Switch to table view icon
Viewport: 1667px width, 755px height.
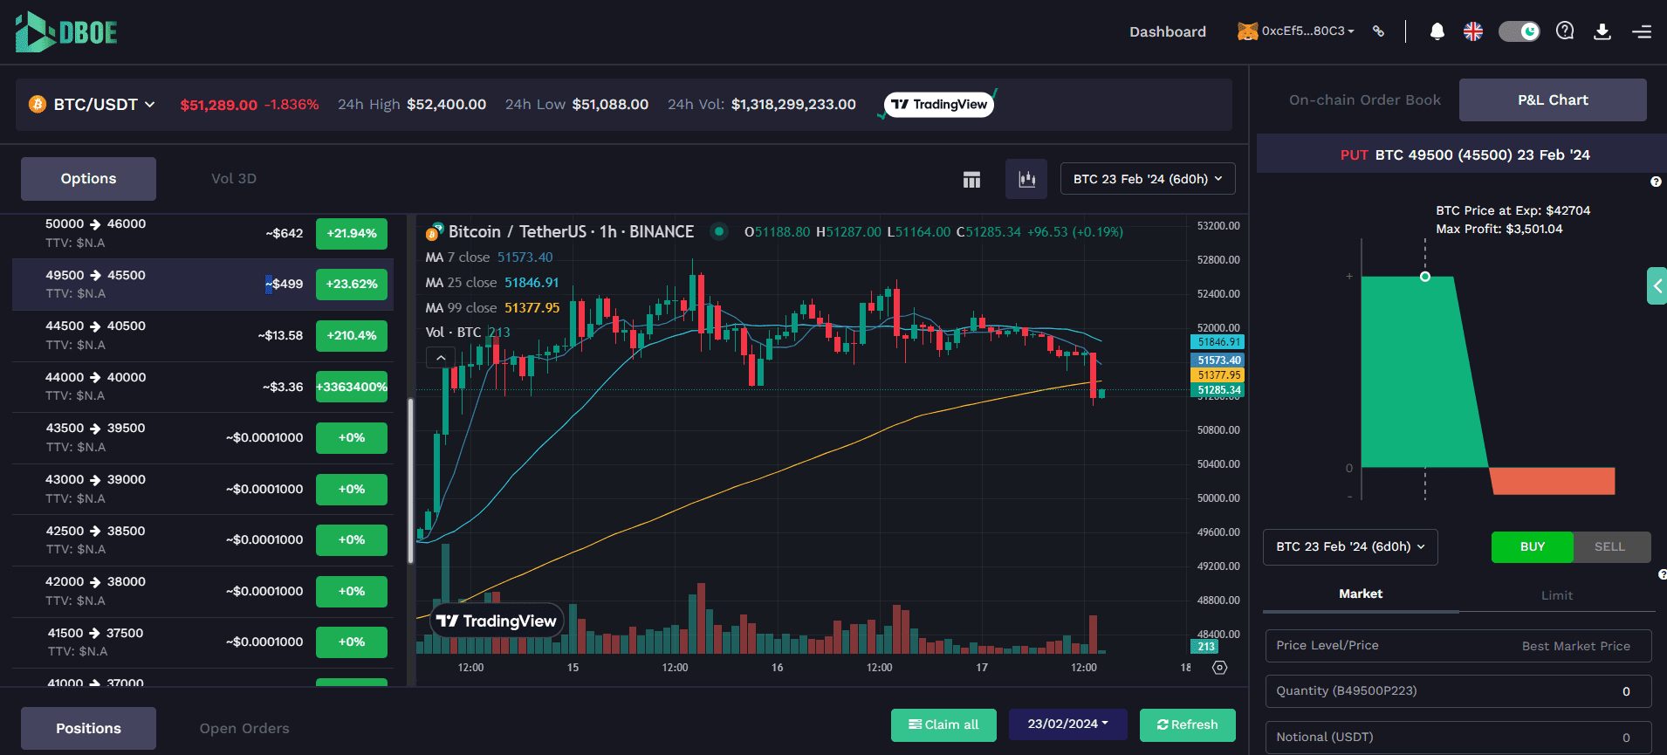click(971, 179)
